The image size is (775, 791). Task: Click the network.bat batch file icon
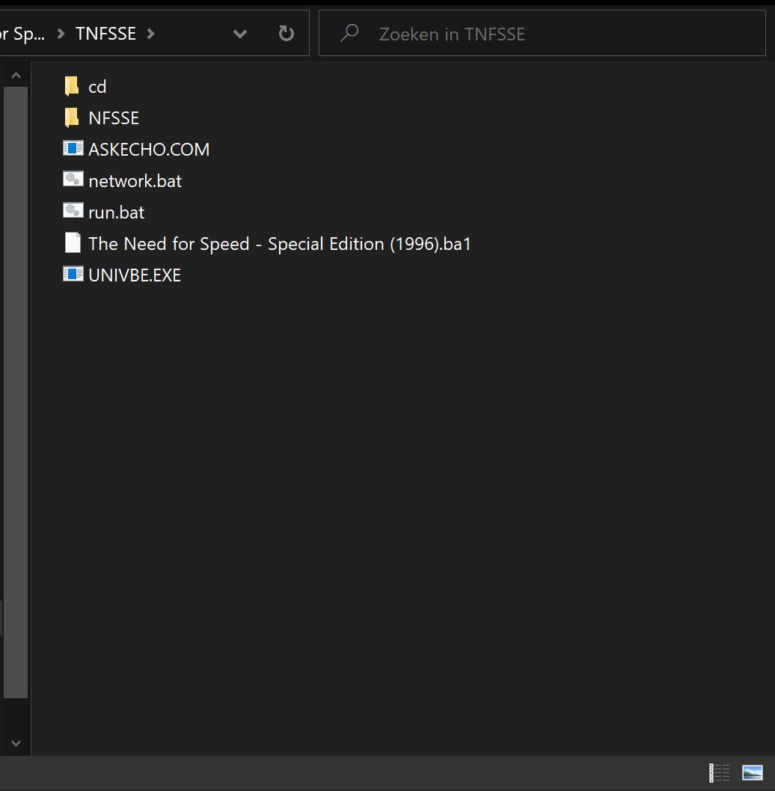pyautogui.click(x=73, y=180)
